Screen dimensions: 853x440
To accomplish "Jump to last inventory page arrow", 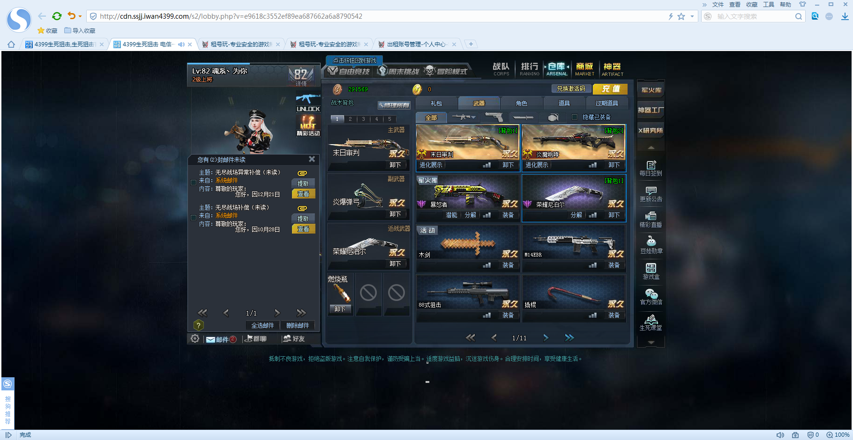I will tap(569, 337).
